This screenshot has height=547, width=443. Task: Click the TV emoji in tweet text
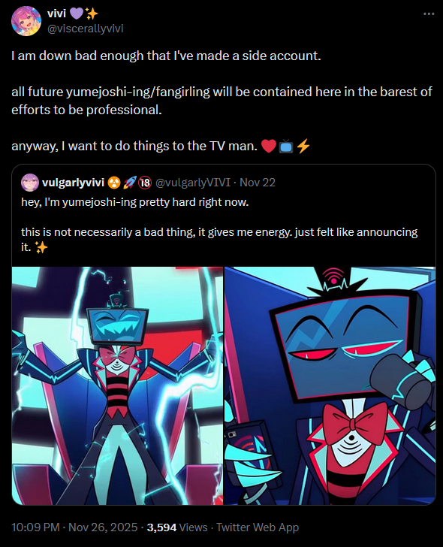(x=285, y=146)
